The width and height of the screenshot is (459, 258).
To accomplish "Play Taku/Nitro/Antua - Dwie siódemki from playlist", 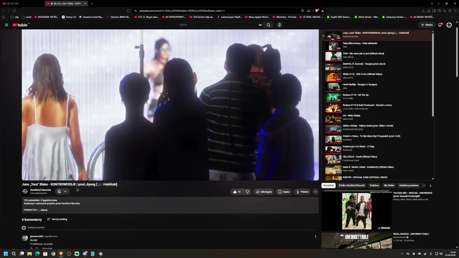I will click(377, 45).
